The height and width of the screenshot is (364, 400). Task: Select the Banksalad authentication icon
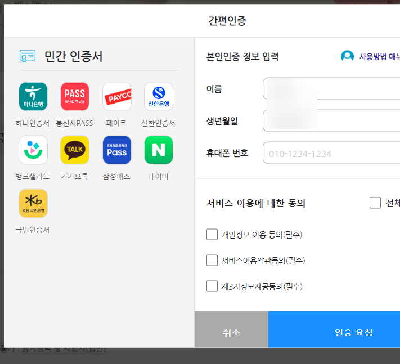pos(33,150)
